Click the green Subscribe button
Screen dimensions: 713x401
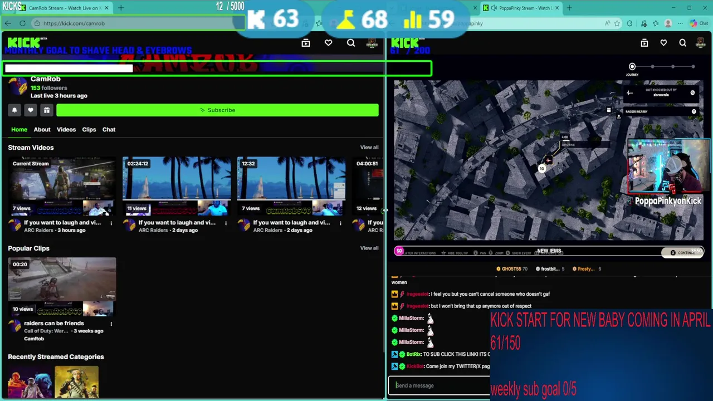tap(217, 110)
